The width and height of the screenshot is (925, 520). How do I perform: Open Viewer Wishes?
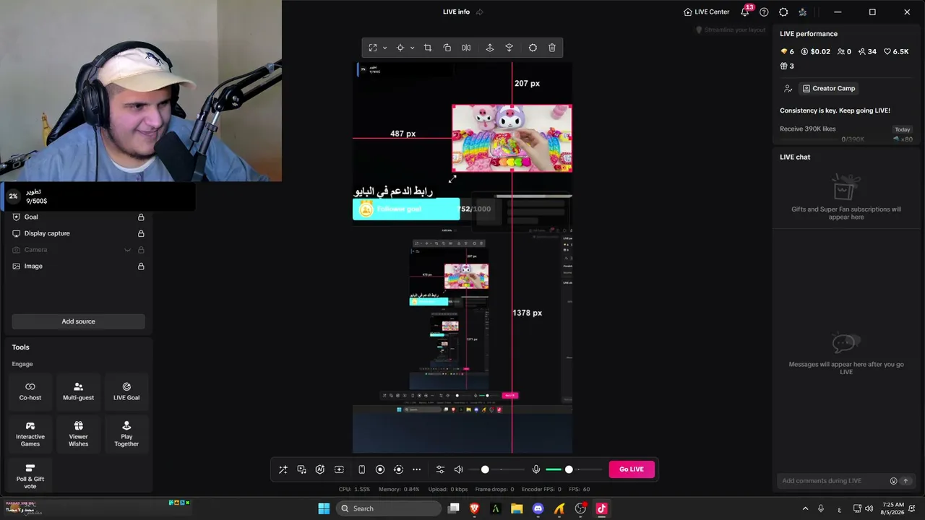pos(79,434)
